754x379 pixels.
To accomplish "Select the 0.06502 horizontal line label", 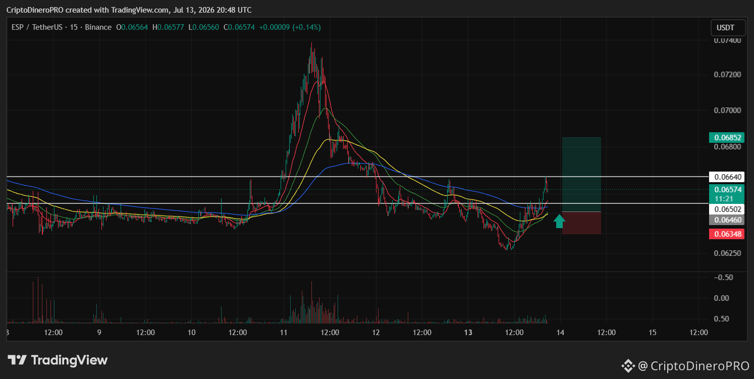I will click(x=727, y=209).
